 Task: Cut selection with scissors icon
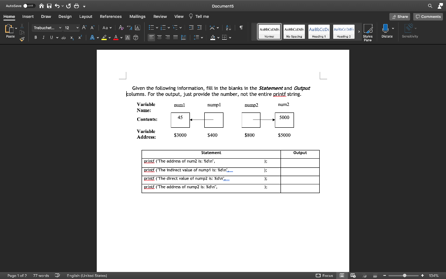tap(22, 26)
